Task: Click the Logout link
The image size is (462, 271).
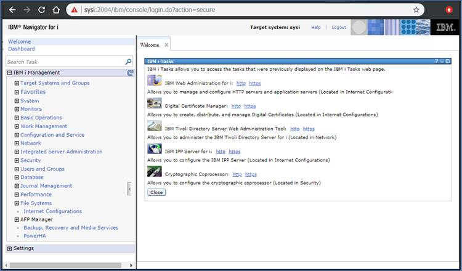Action: click(339, 27)
